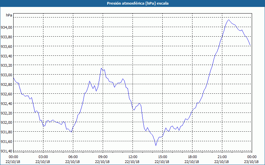265x165 pixels.
Task: Click the 12:00 time axis label
Action: [x=133, y=157]
